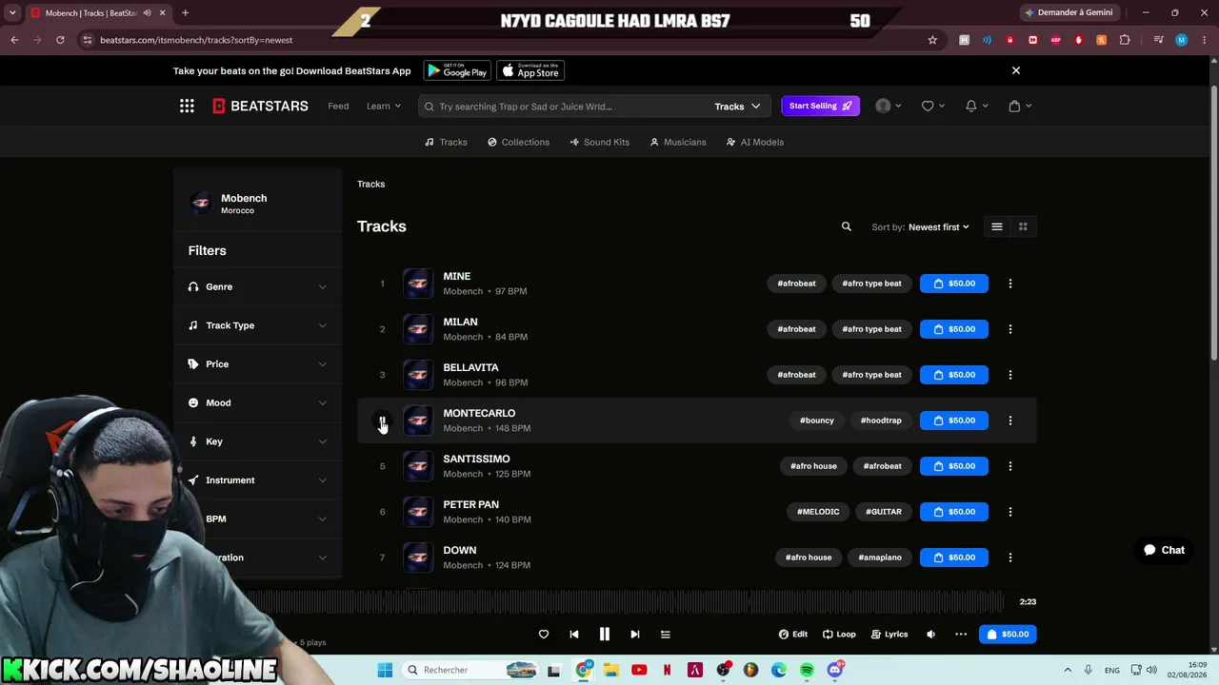Screen dimensions: 1219x685
Task: Pause the playing track in the player bar
Action: coord(604,635)
